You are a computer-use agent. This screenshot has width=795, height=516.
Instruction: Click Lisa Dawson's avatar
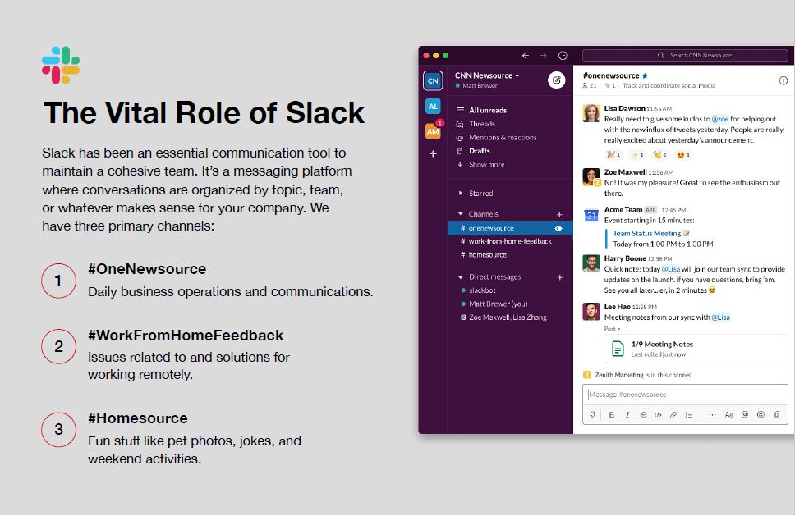click(591, 113)
